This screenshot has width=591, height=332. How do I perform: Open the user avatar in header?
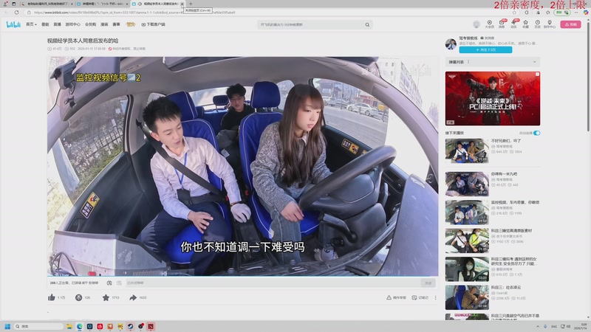[476, 24]
